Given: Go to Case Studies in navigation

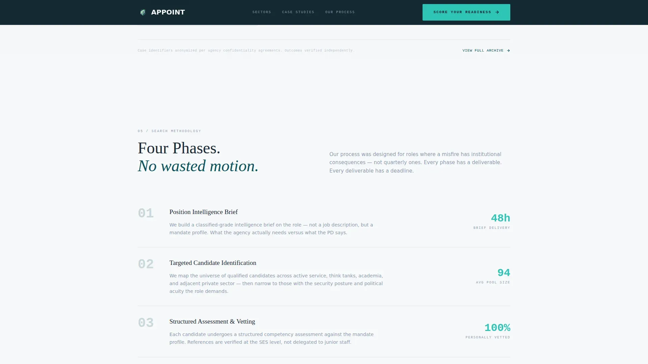Looking at the screenshot, I should coord(298,12).
